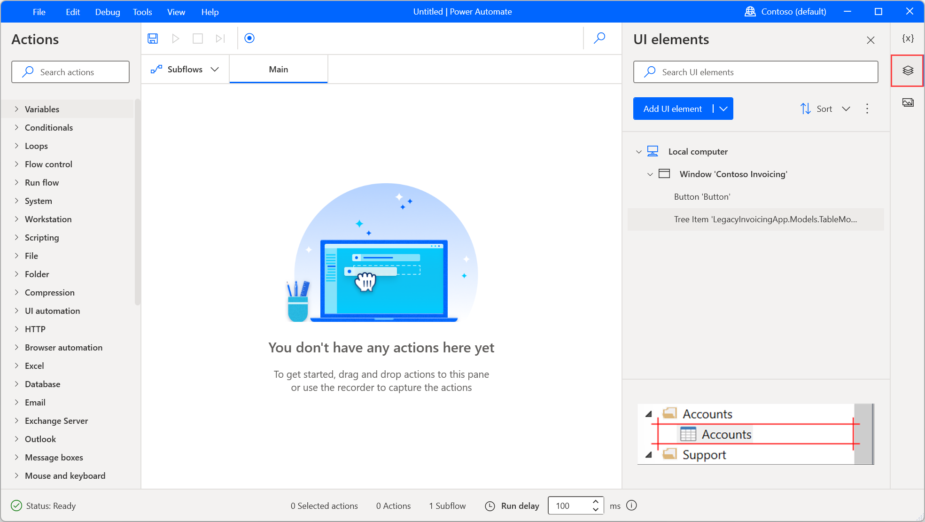Screen dimensions: 925x522
Task: Click the save flow icon
Action: tap(153, 38)
